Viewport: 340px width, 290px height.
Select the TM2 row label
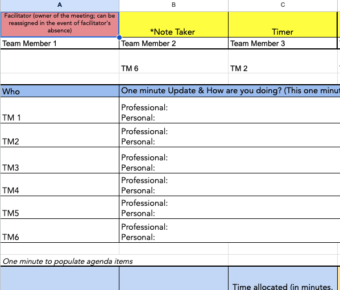(60, 135)
